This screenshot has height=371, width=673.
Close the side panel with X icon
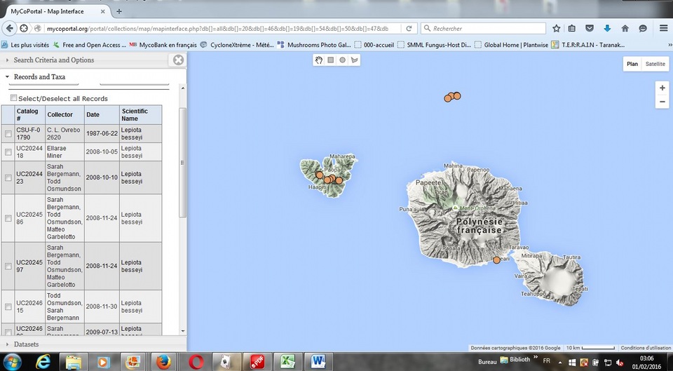coord(178,60)
